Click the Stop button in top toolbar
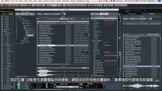The height and width of the screenshot is (91, 162). click(54, 5)
